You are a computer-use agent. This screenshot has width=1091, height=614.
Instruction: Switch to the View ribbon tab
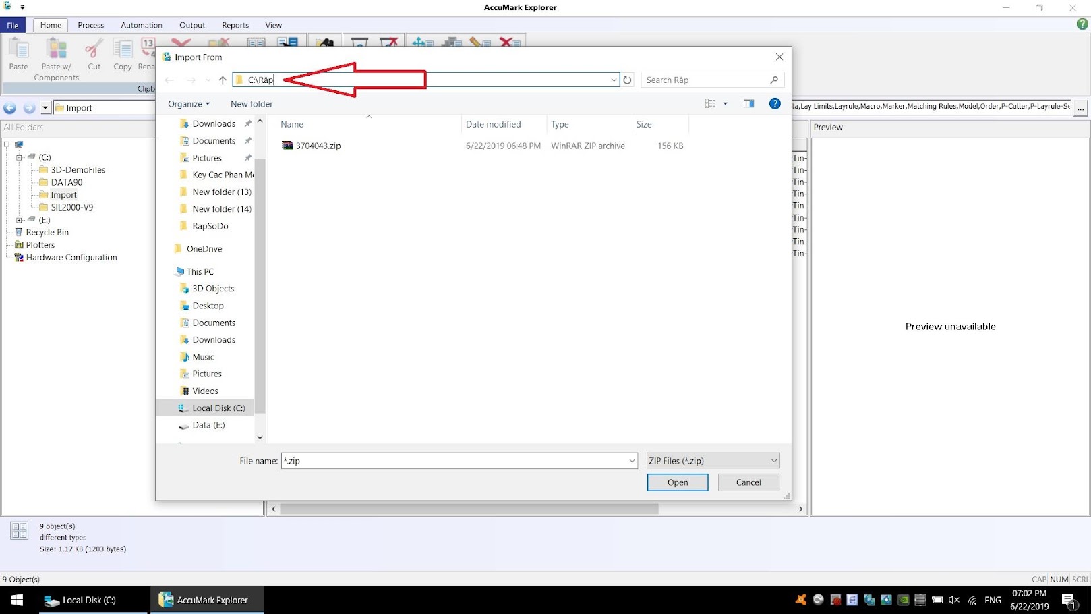(x=273, y=25)
